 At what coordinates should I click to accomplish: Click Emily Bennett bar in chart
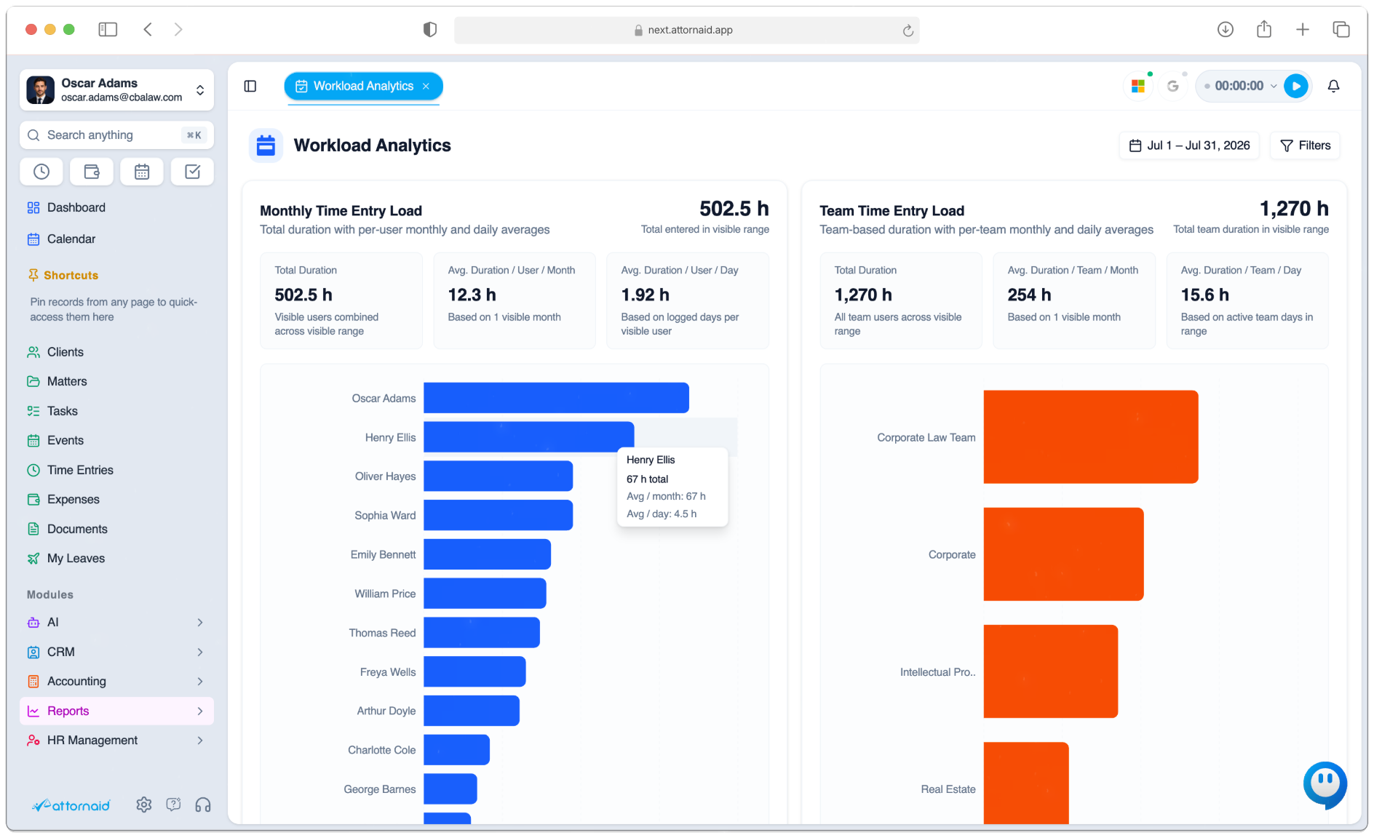[x=487, y=554]
